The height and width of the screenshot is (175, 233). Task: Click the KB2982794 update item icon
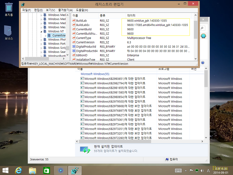(x=82, y=83)
